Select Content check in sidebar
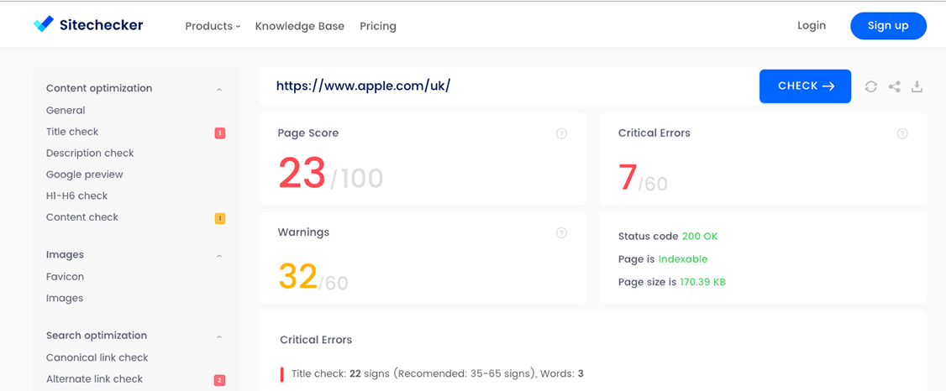The width and height of the screenshot is (946, 391). (82, 216)
